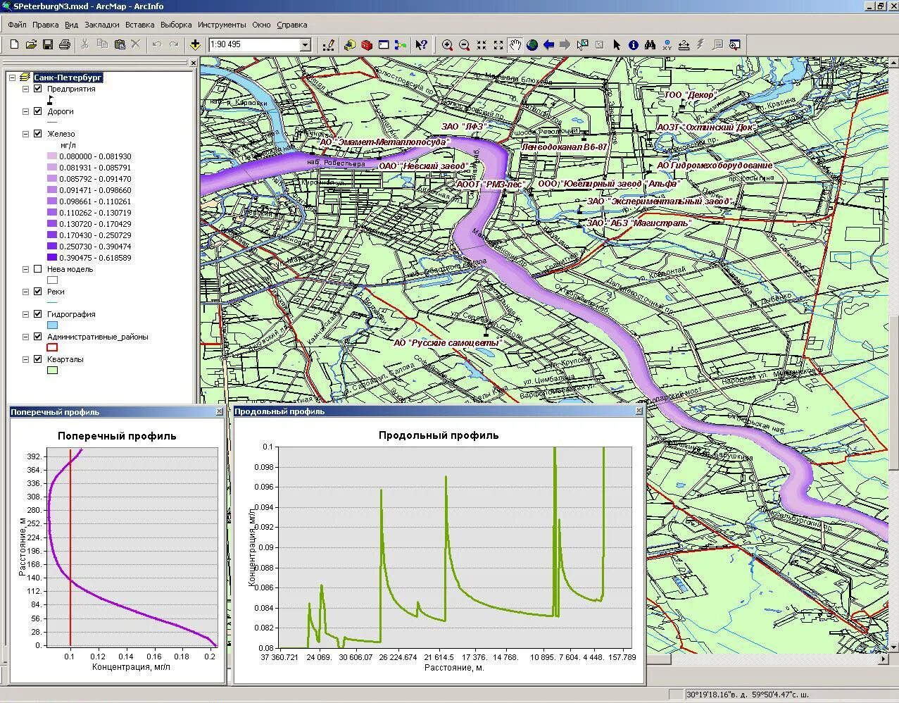Open the Справка menu
The width and height of the screenshot is (899, 703).
click(x=292, y=25)
